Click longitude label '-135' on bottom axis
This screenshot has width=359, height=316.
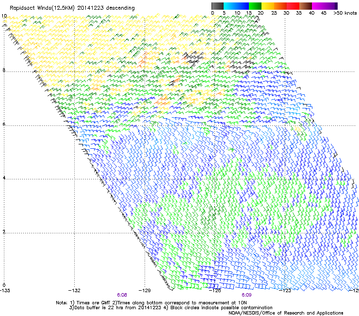[x=5, y=291]
